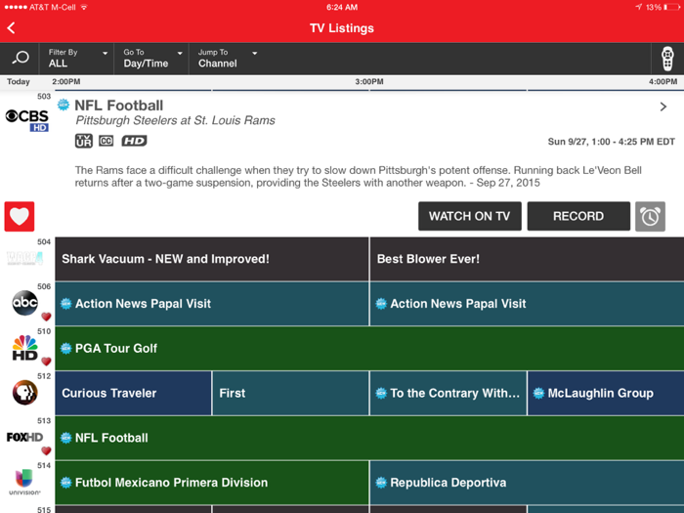Tap the back arrow in header
Screen dimensions: 684x513
tap(12, 28)
